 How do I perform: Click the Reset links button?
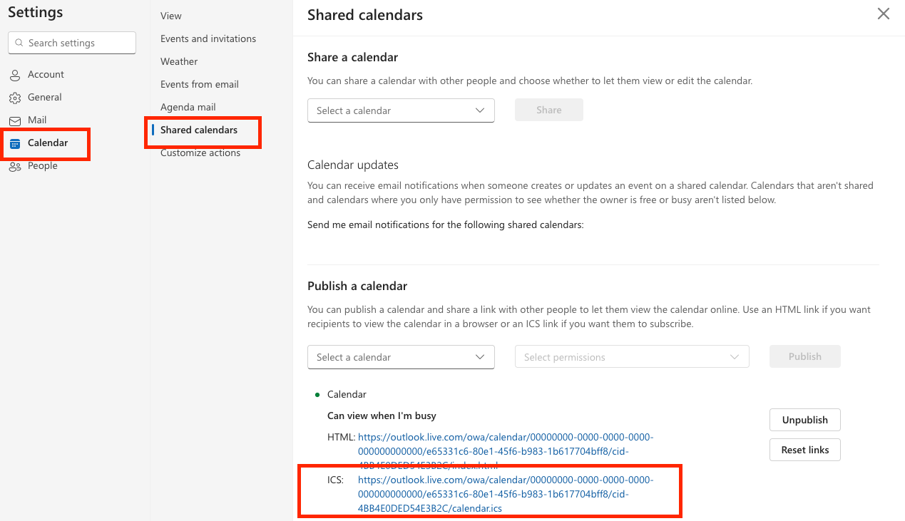point(804,450)
